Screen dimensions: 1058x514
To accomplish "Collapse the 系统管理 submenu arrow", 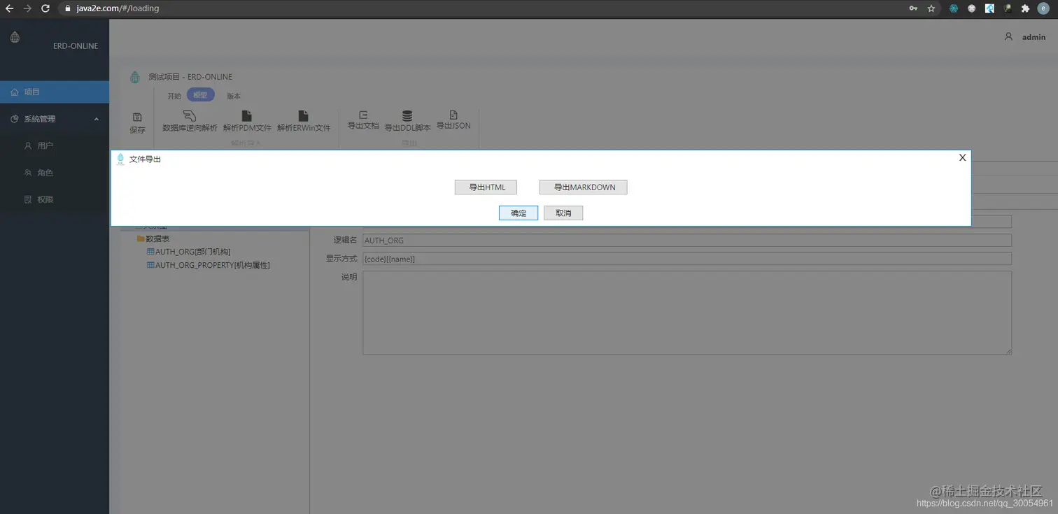I will 97,119.
